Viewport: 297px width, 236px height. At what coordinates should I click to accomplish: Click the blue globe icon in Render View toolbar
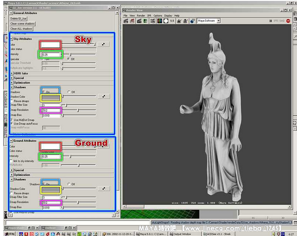(x=192, y=21)
